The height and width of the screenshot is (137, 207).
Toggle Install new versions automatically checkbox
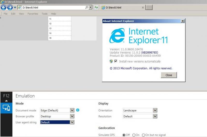coord(116,61)
